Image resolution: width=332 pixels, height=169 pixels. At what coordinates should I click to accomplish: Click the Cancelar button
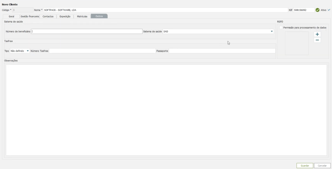point(322,166)
